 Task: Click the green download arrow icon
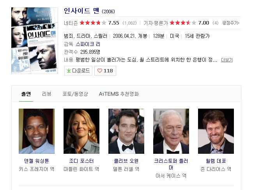[x=69, y=70]
